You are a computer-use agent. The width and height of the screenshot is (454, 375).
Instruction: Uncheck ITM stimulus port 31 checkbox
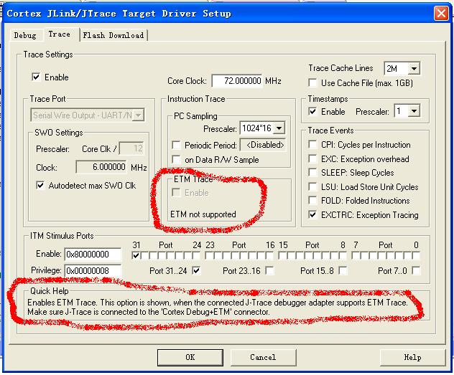click(x=136, y=256)
